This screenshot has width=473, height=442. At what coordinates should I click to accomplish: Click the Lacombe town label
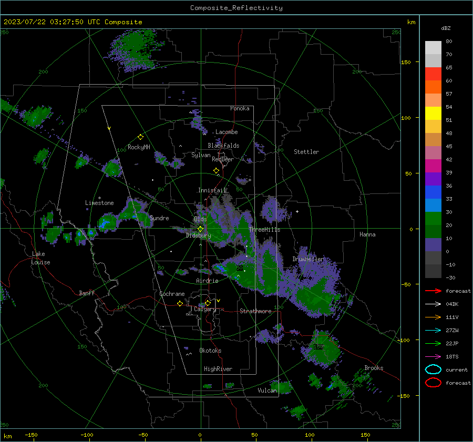tap(227, 132)
